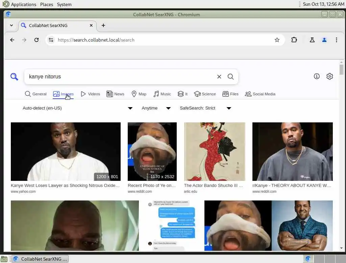
Task: Switch to the Videos category
Action: pyautogui.click(x=91, y=94)
